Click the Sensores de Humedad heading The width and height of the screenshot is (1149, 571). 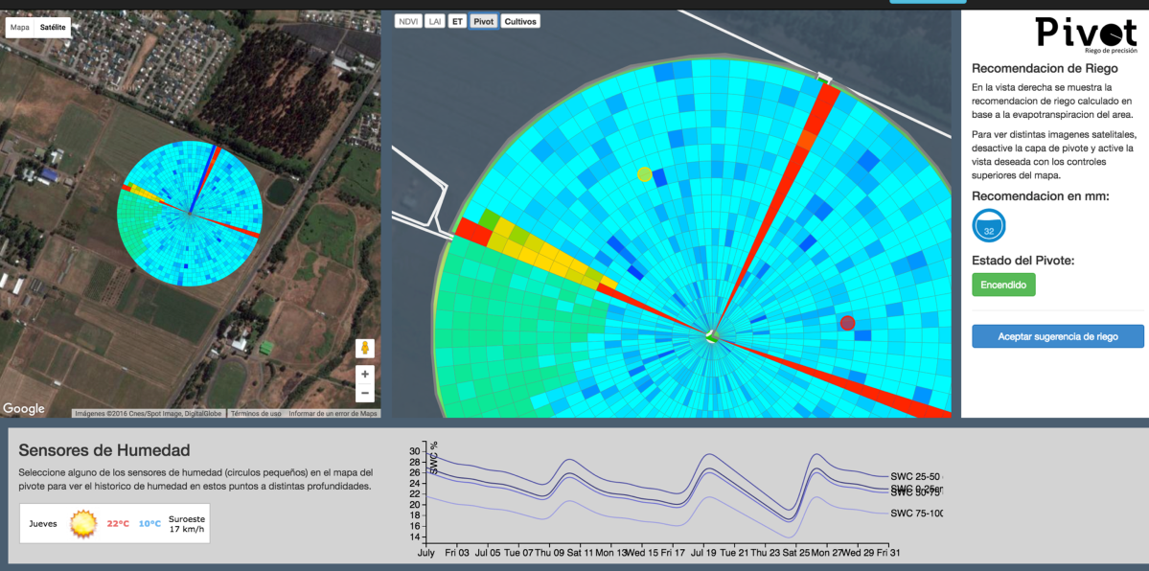(x=104, y=449)
